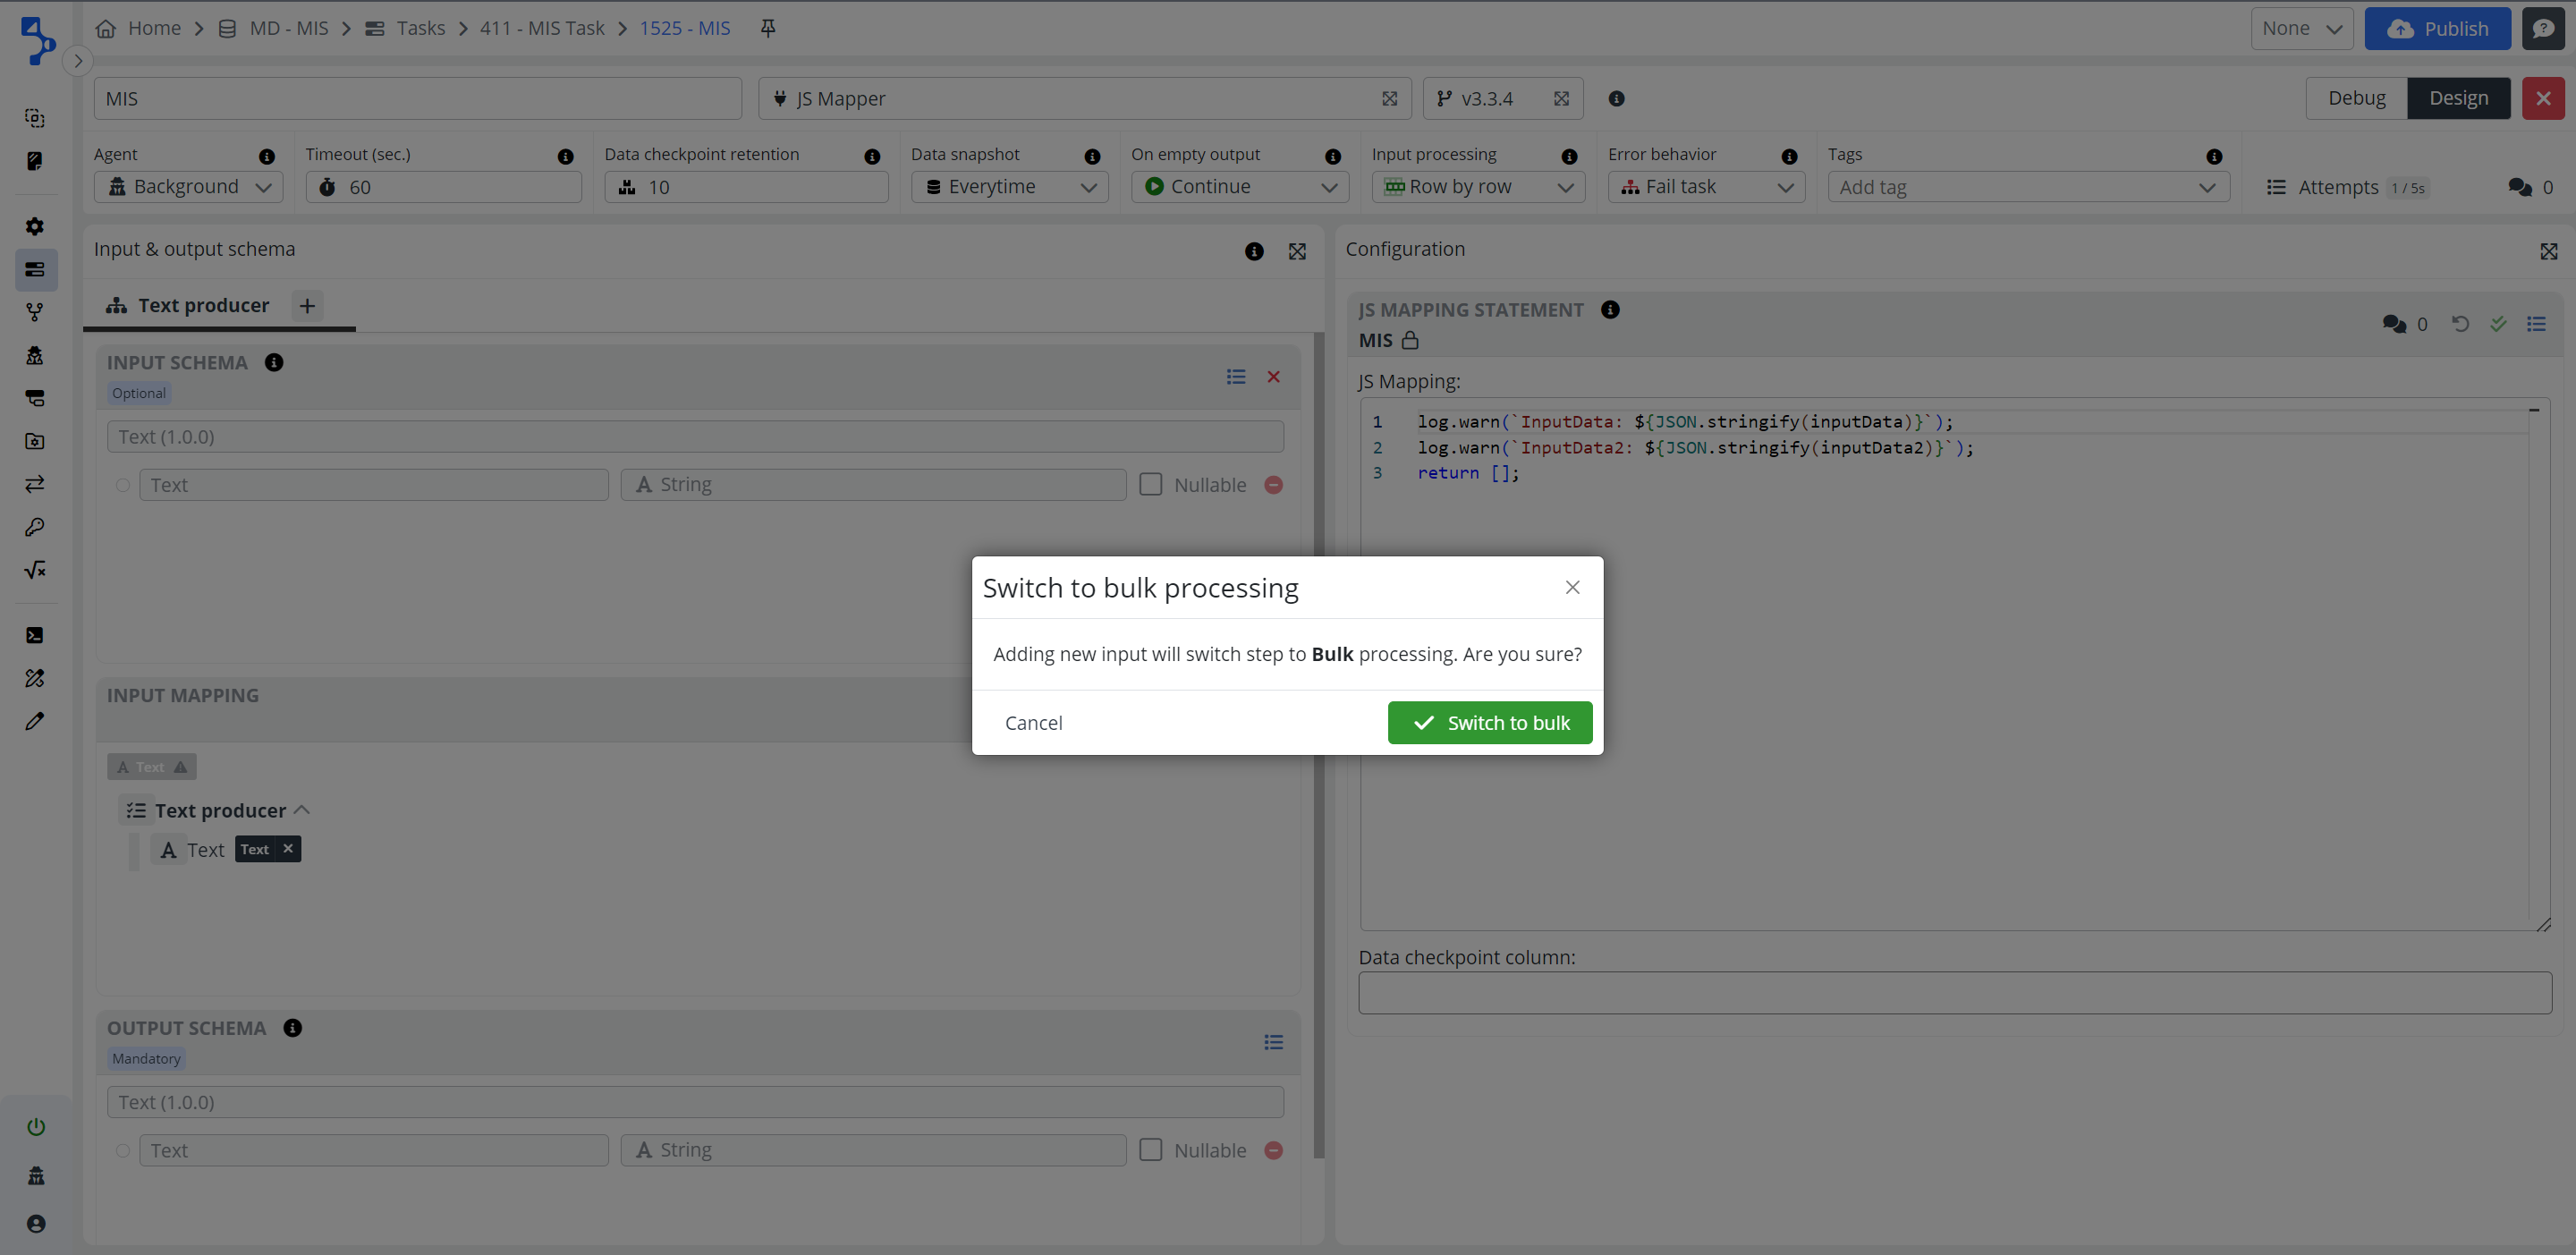Screen dimensions: 2576x1255
Task: Open the Input processing Row by row dropdown
Action: tap(1477, 187)
